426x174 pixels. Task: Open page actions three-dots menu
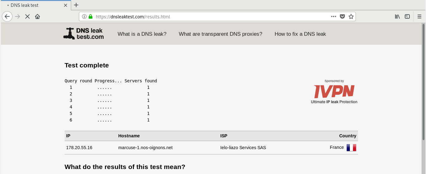(334, 16)
